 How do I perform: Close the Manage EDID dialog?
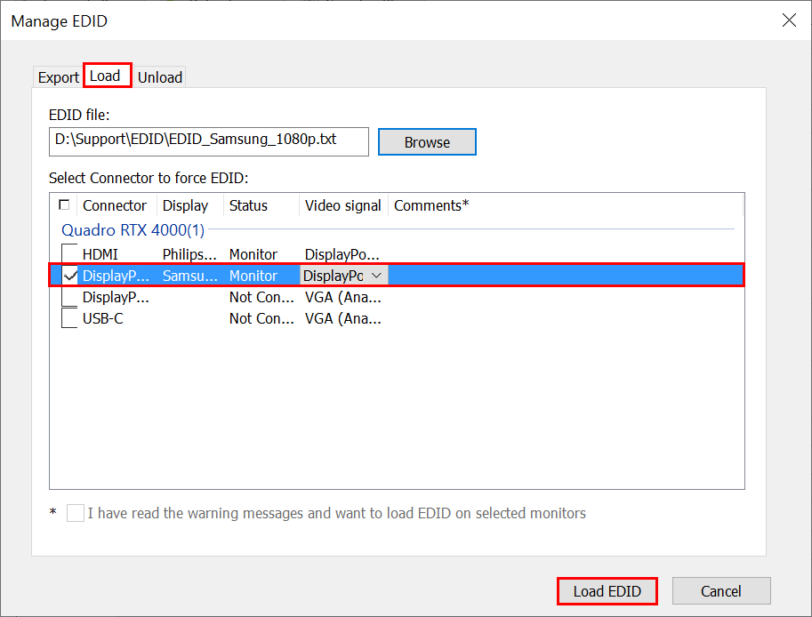(788, 20)
